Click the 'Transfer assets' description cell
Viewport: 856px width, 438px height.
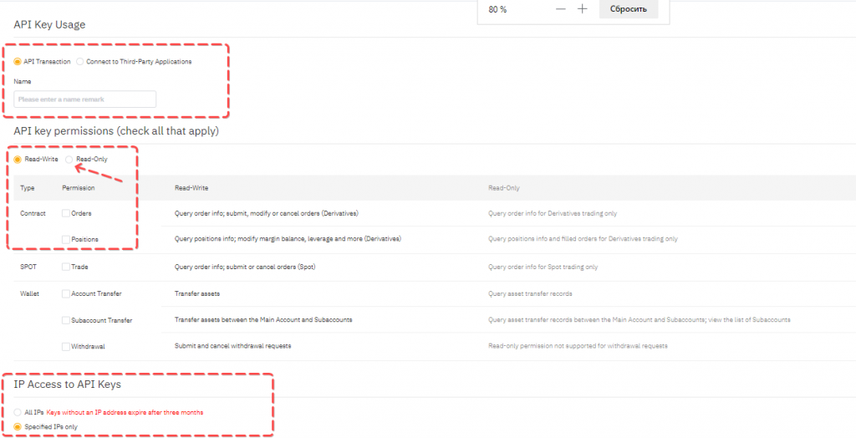tap(197, 294)
